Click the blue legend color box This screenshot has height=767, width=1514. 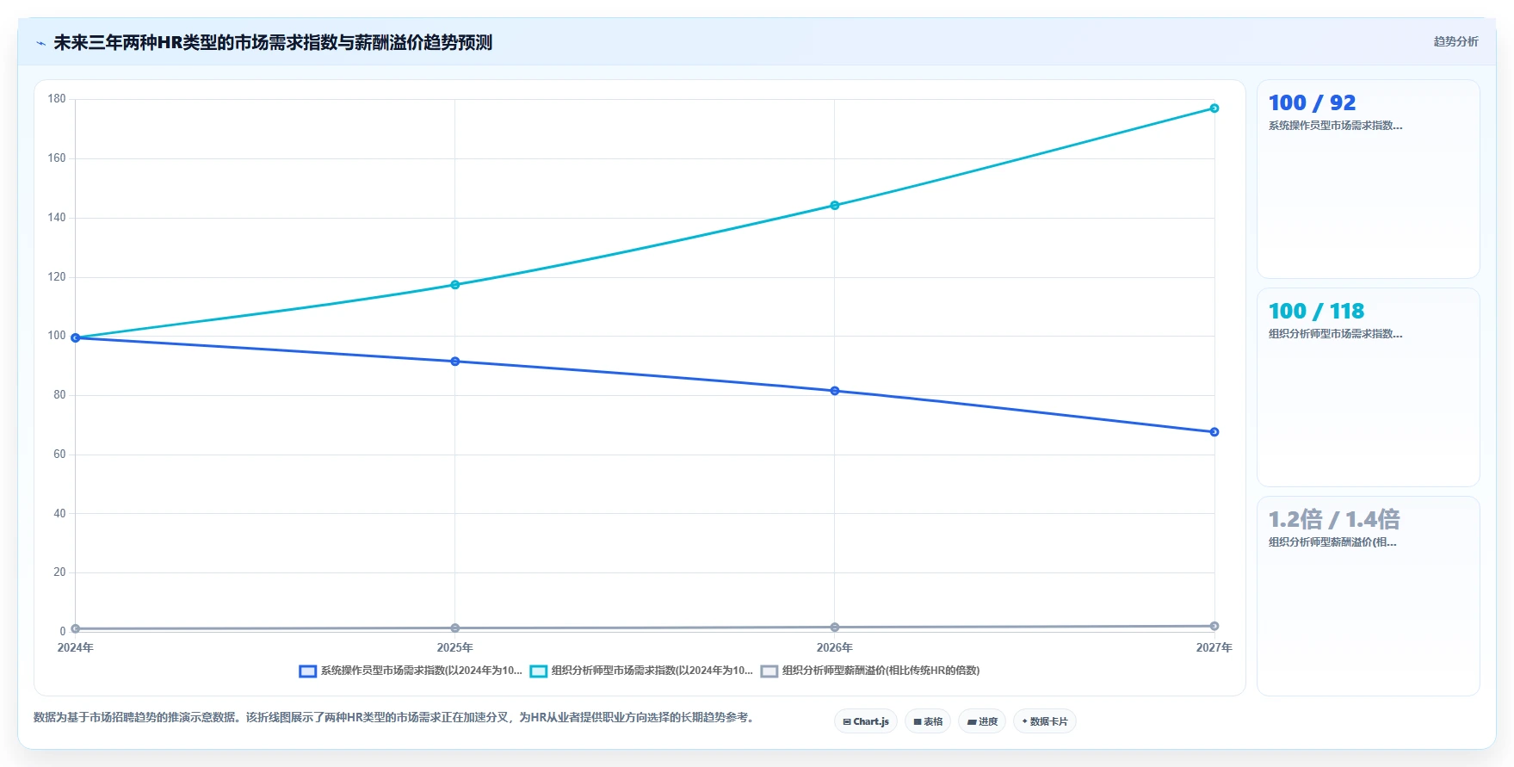coord(308,671)
